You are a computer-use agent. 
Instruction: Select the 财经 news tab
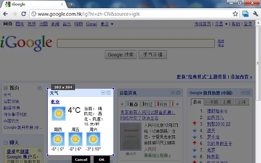pyautogui.click(x=148, y=104)
